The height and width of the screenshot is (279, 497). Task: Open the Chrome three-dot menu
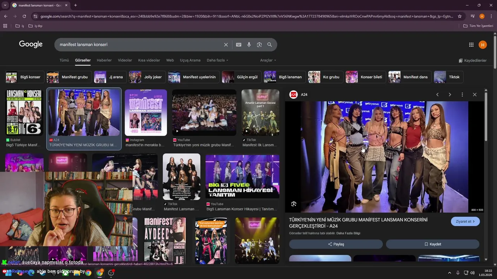pyautogui.click(x=491, y=16)
